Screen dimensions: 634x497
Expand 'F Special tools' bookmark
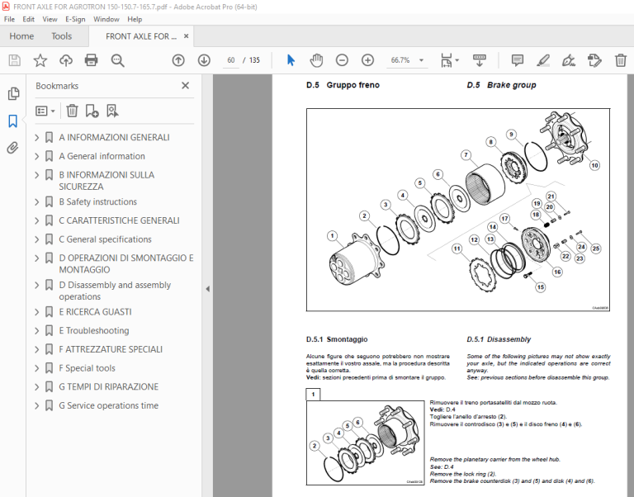click(x=37, y=368)
